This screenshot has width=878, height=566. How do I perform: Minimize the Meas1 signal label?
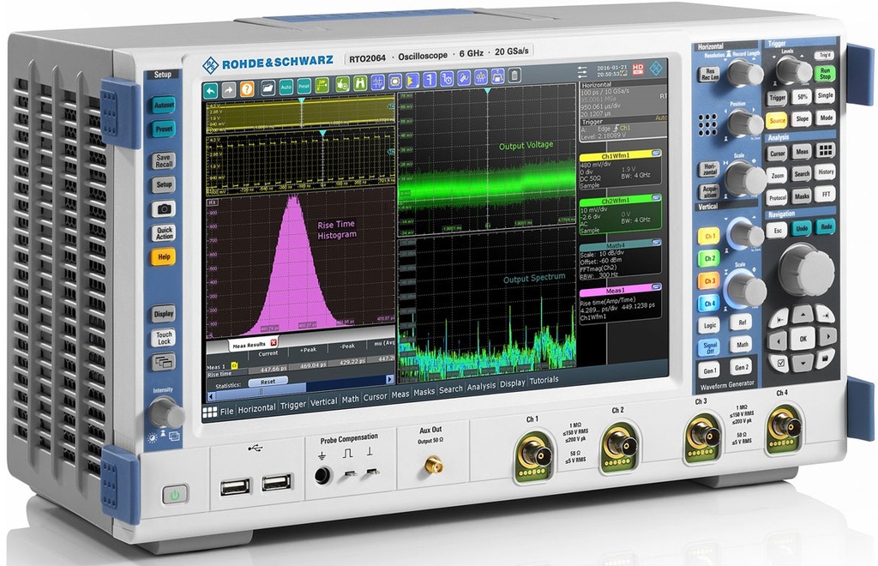(x=656, y=287)
